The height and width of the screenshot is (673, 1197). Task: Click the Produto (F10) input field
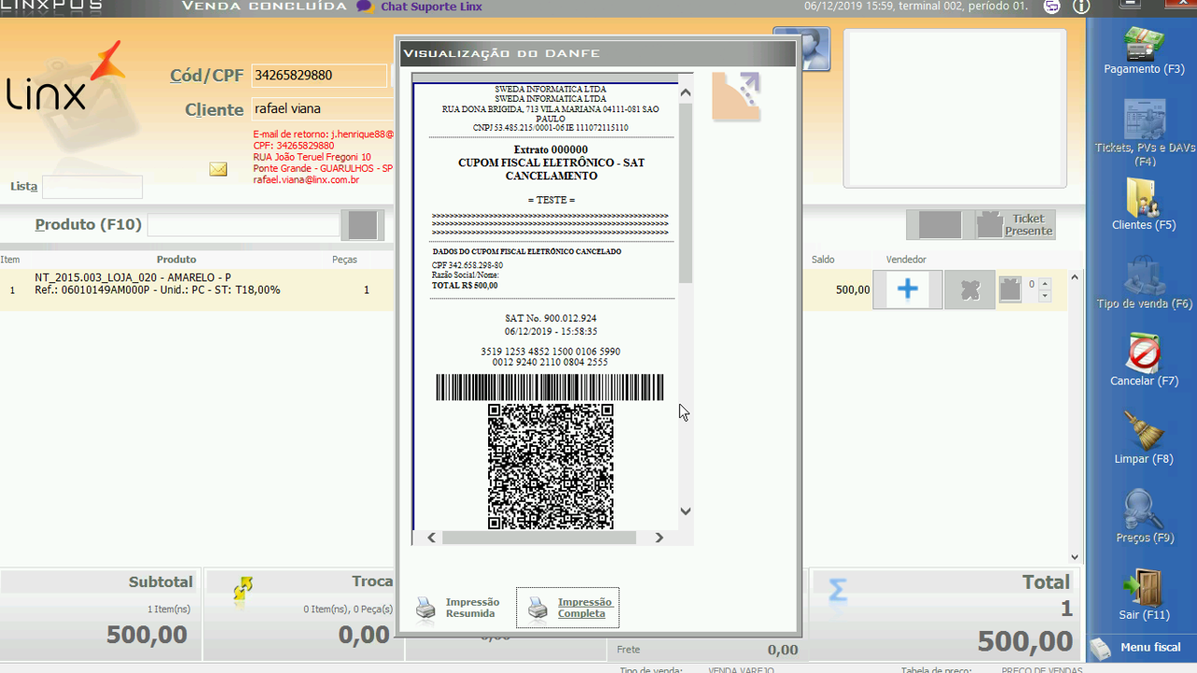(243, 225)
